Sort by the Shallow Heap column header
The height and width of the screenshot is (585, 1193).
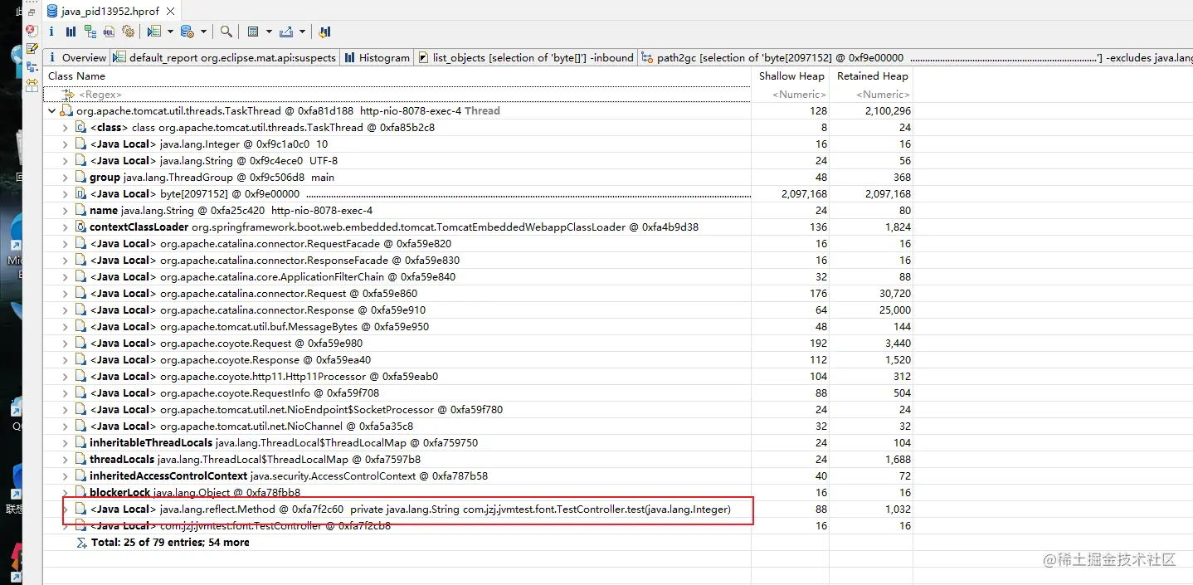coord(791,76)
